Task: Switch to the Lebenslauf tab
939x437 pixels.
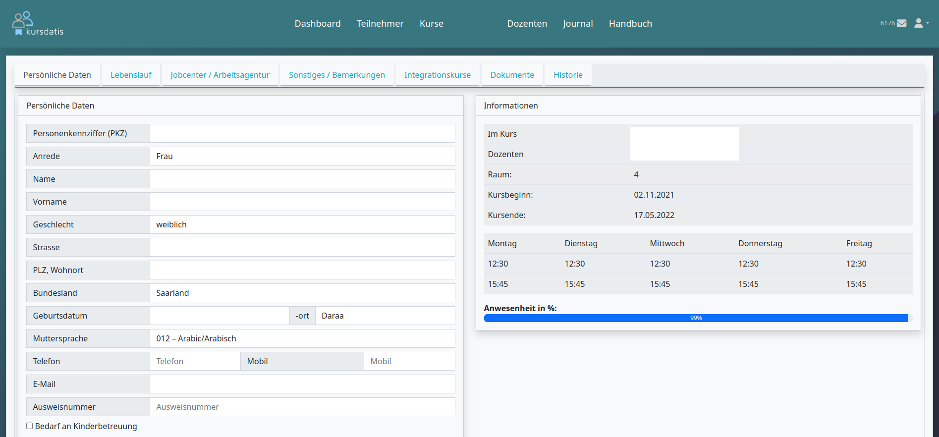Action: coord(131,75)
